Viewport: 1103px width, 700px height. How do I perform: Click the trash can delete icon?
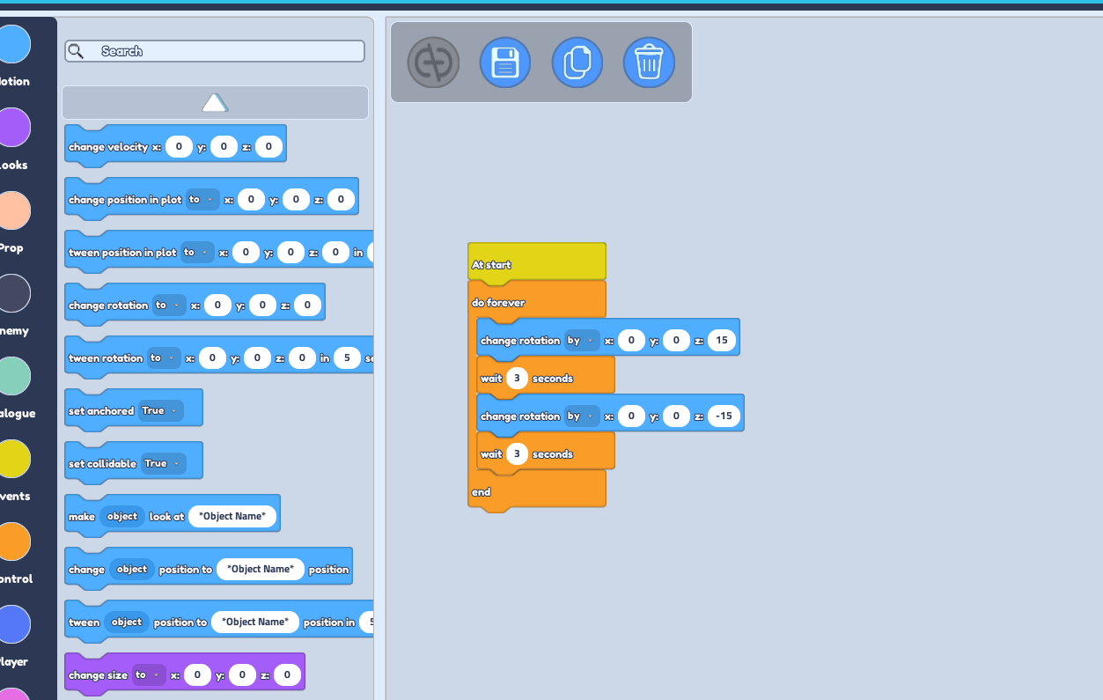tap(649, 63)
